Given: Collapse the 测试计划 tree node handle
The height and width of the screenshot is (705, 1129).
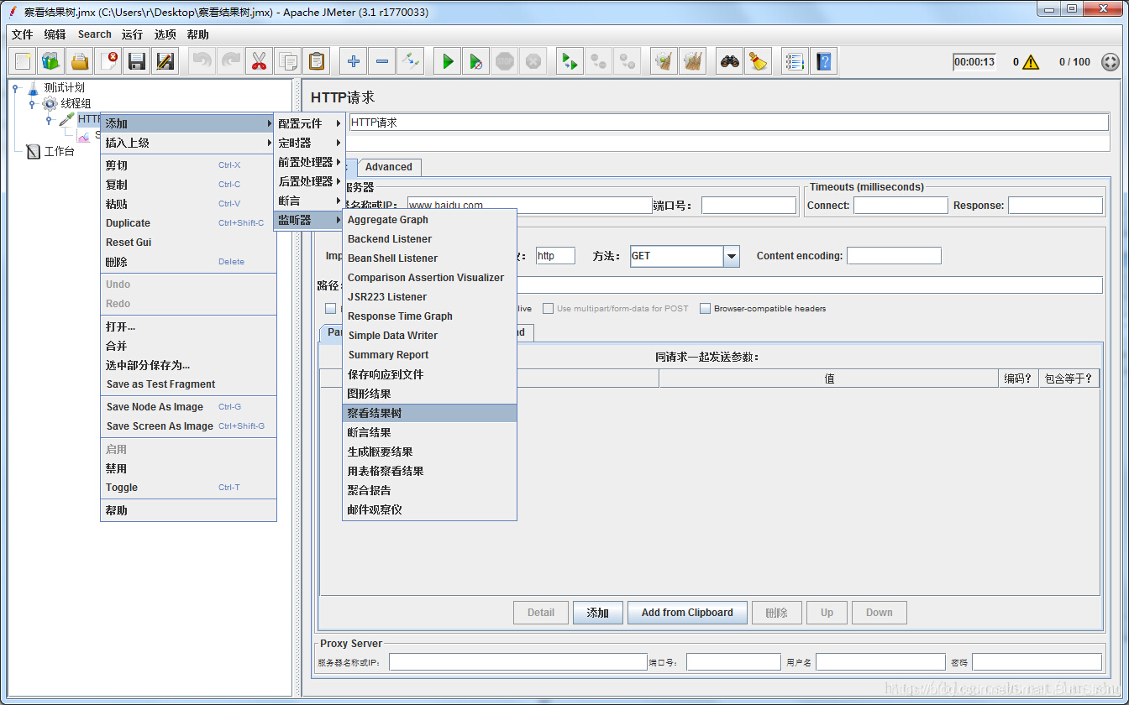Looking at the screenshot, I should 15,87.
